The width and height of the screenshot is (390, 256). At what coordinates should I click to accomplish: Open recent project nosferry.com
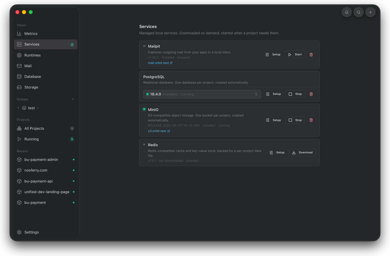click(45, 170)
